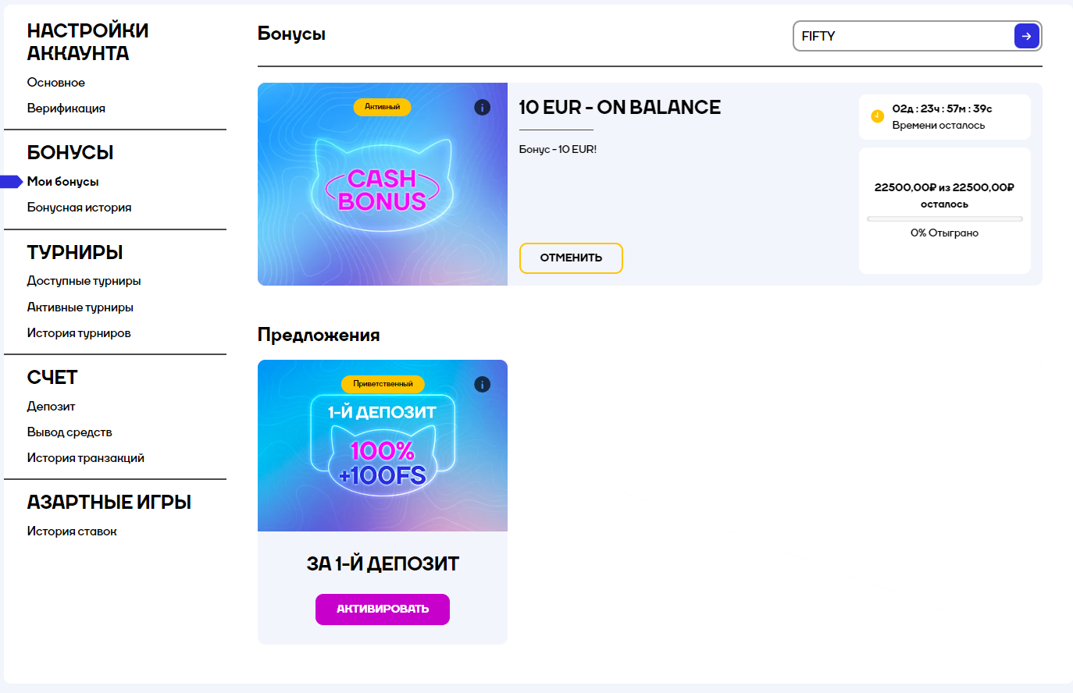The image size is (1073, 693).
Task: Open Активные турниры section
Action: pos(80,307)
